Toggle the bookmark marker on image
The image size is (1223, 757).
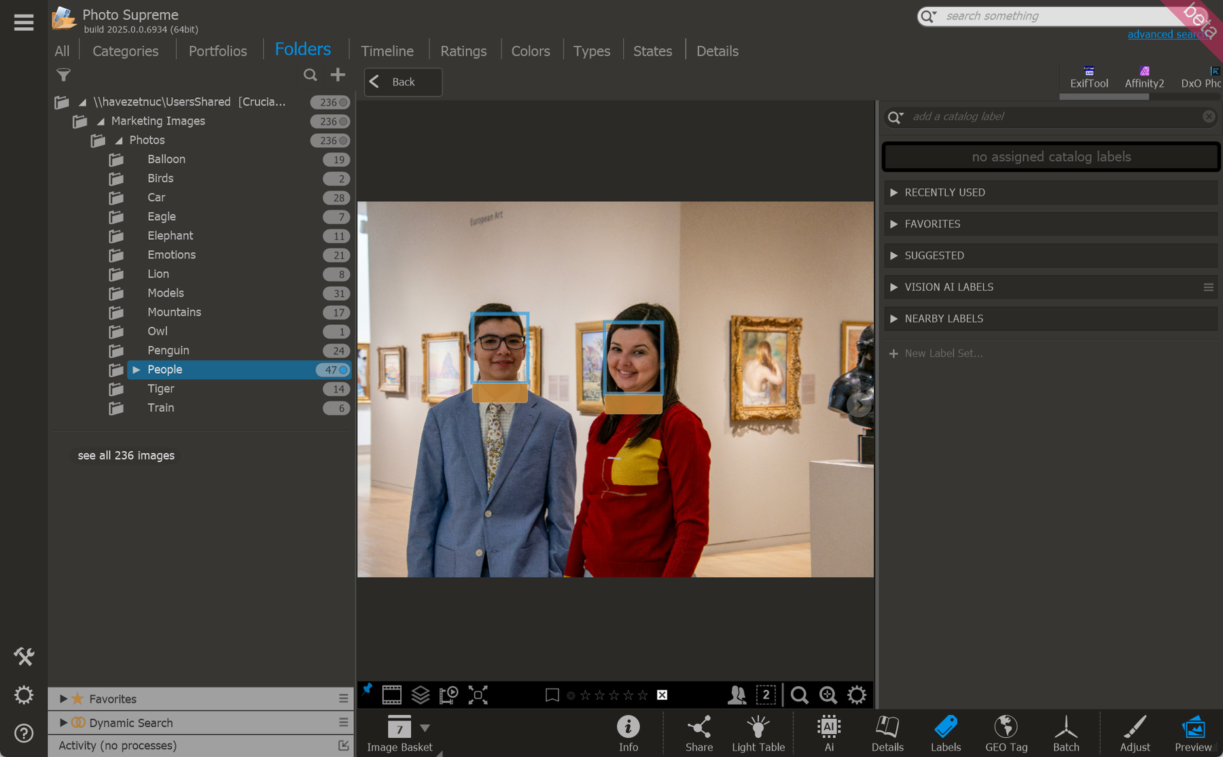552,695
